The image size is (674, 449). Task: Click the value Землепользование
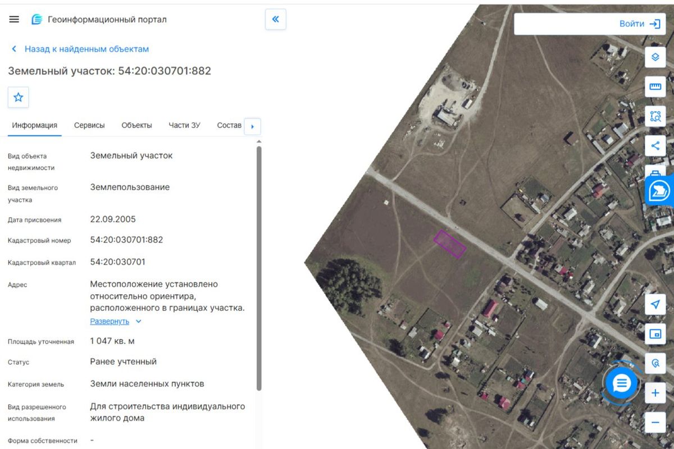pos(130,187)
